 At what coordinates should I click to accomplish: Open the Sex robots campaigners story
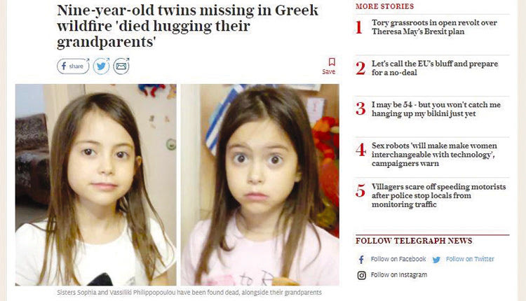(x=434, y=155)
